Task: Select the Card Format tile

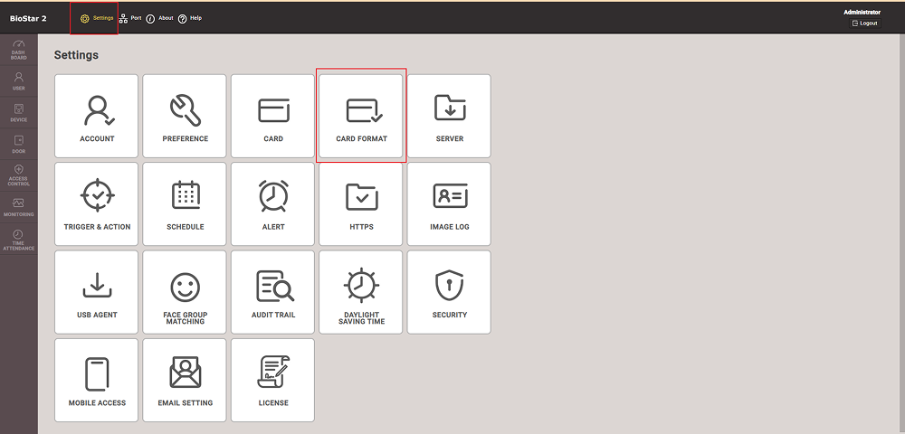Action: click(361, 116)
